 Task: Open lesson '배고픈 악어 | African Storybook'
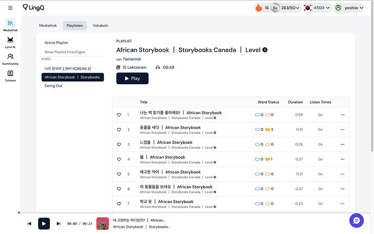170,172
